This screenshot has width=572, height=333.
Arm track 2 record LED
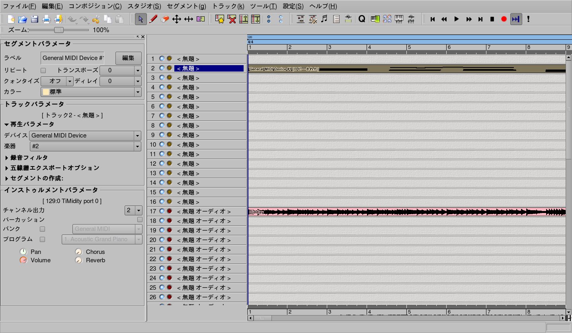pos(169,68)
